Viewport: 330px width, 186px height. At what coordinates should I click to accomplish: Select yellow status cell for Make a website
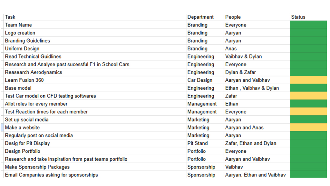coord(308,127)
